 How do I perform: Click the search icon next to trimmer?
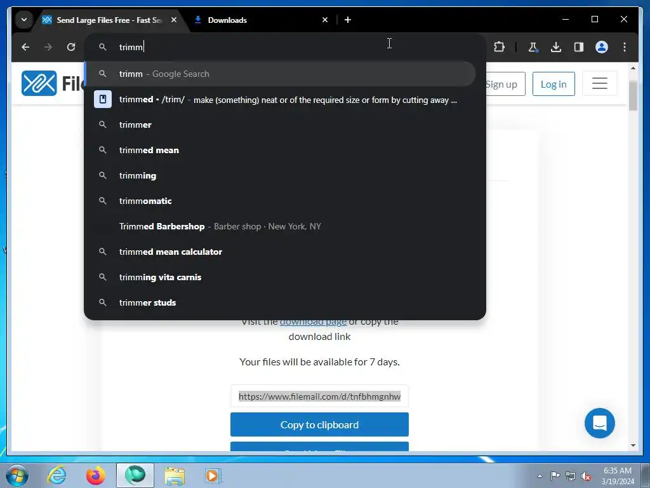(x=103, y=125)
